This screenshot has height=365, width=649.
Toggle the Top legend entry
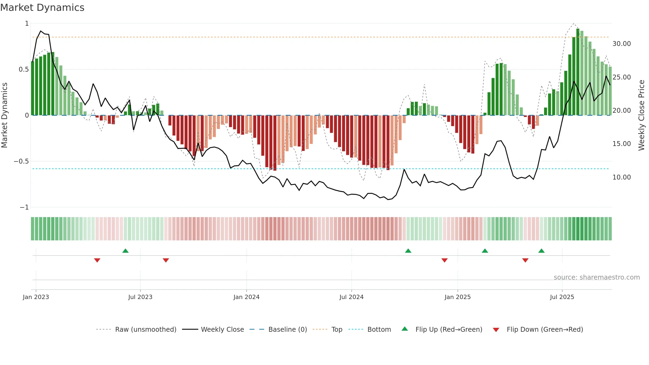[327, 329]
